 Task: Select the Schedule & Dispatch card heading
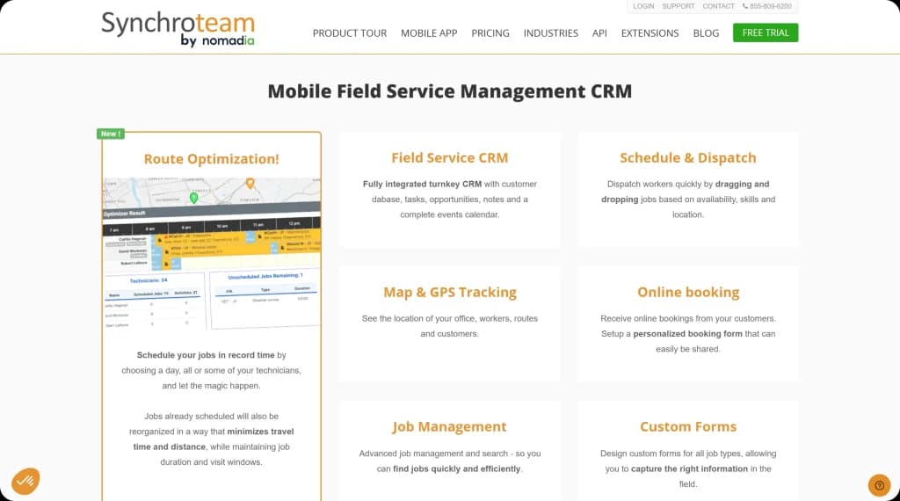[x=687, y=158]
